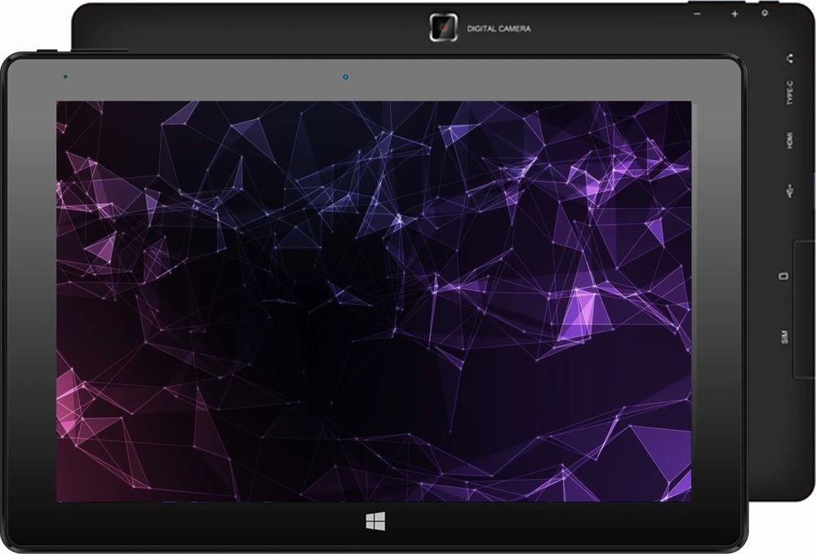Click the memory card slot icon
This screenshot has height=554, width=816.
click(x=783, y=276)
